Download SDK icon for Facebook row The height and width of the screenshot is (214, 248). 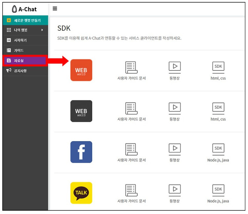[218, 149]
